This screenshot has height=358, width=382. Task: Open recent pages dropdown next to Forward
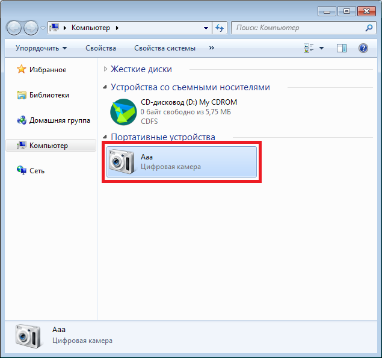[x=43, y=28]
